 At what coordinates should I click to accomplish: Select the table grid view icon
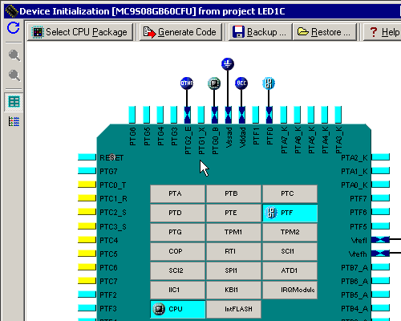[14, 102]
